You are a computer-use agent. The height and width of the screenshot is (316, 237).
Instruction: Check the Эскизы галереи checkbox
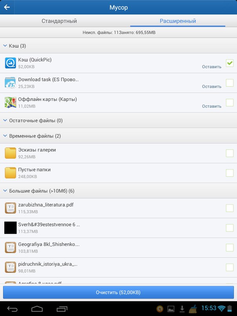[230, 153]
